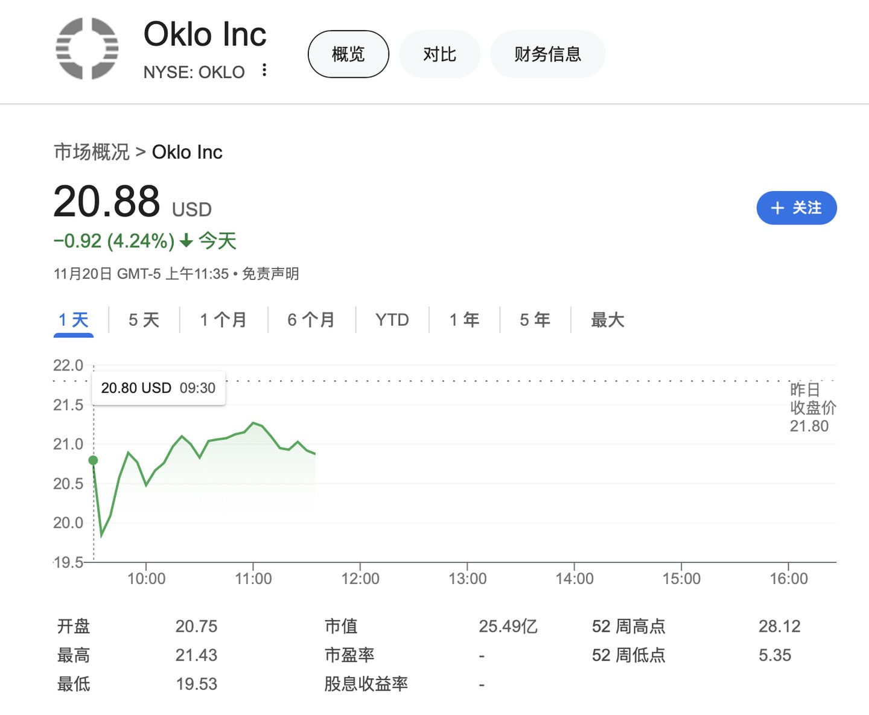869x715 pixels.
Task: Select the 概览 overview tab
Action: coord(348,54)
